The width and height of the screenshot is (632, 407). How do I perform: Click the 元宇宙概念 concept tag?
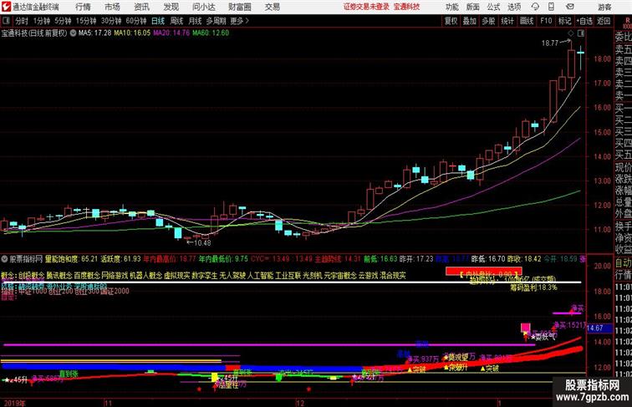click(340, 276)
